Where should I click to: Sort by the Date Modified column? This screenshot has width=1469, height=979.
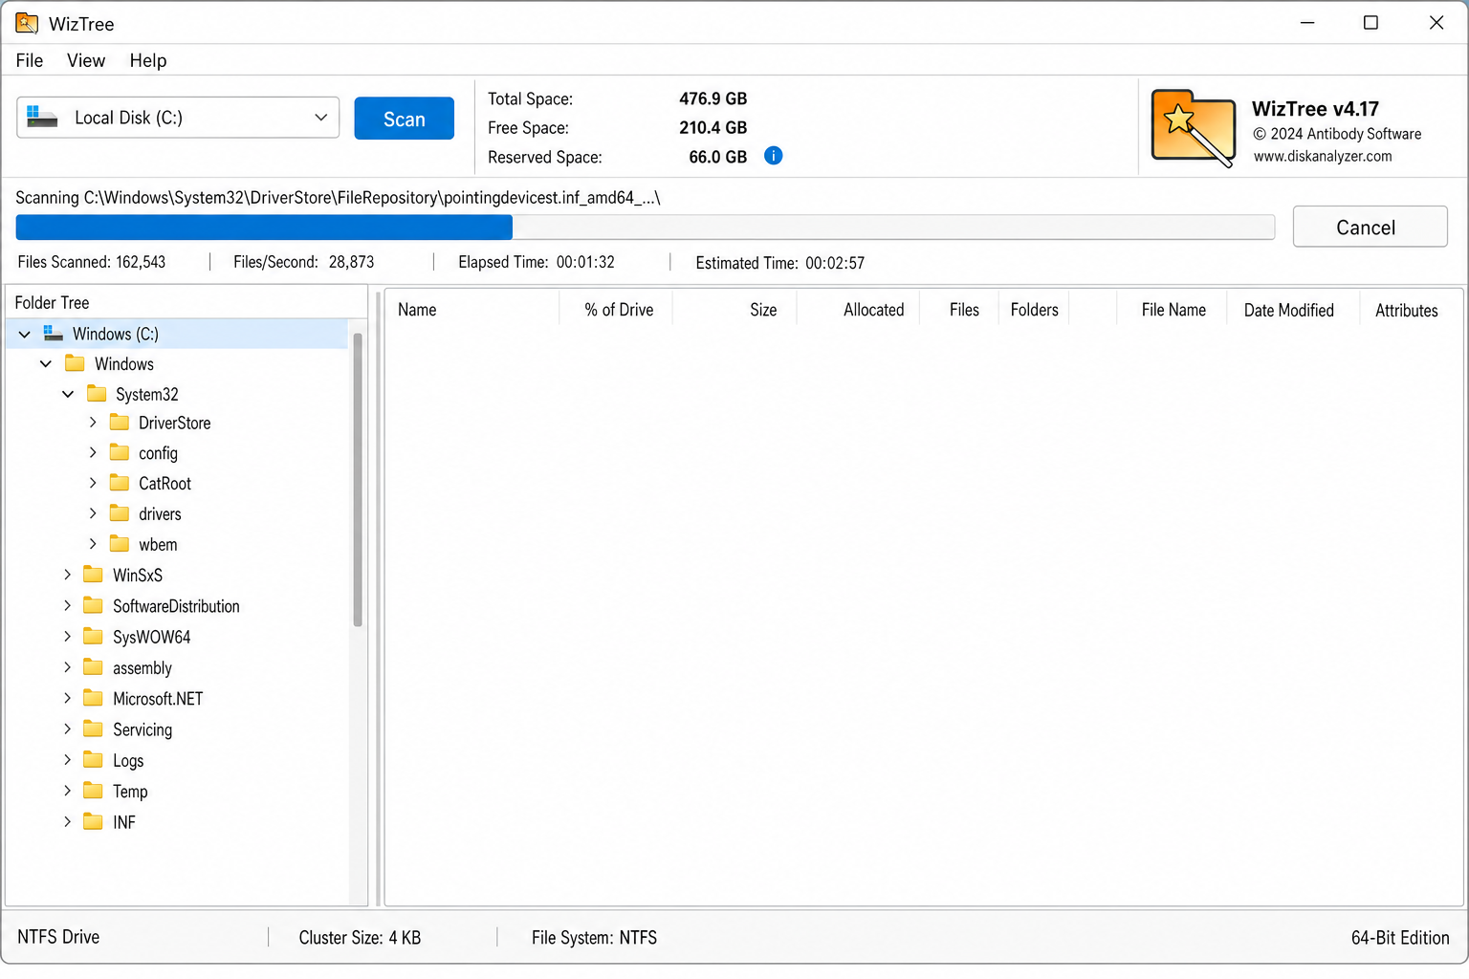(1289, 310)
